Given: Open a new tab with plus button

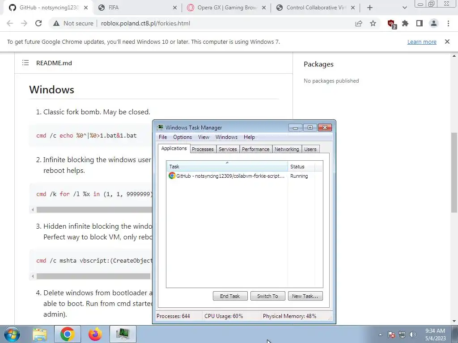Looking at the screenshot, I should [x=370, y=8].
